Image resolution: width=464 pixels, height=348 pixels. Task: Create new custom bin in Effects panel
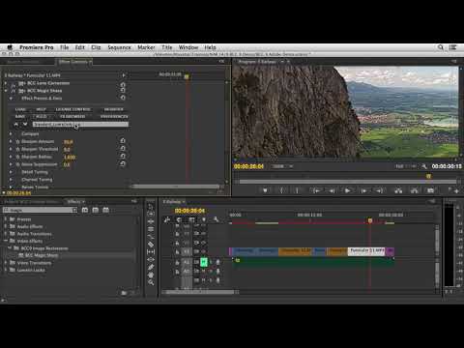coord(124,293)
